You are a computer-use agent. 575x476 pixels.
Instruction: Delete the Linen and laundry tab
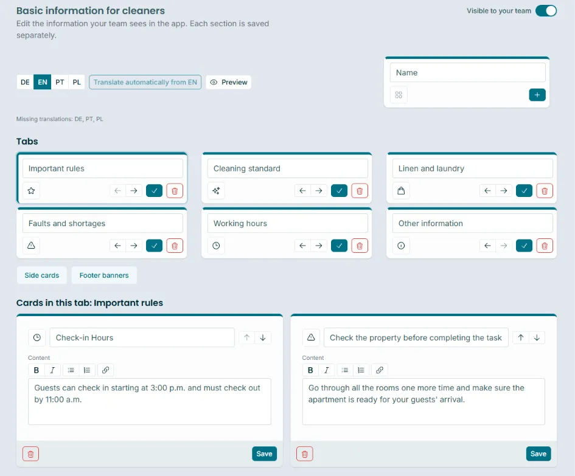coord(545,190)
